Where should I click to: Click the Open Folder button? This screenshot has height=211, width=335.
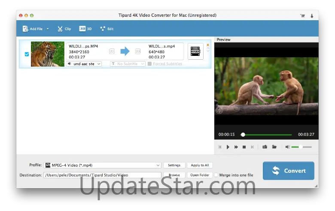pos(200,175)
